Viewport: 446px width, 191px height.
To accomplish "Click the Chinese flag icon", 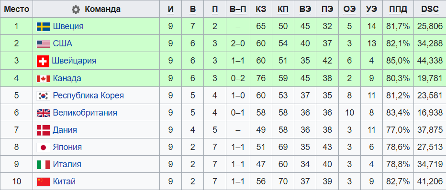I will click(x=44, y=181).
